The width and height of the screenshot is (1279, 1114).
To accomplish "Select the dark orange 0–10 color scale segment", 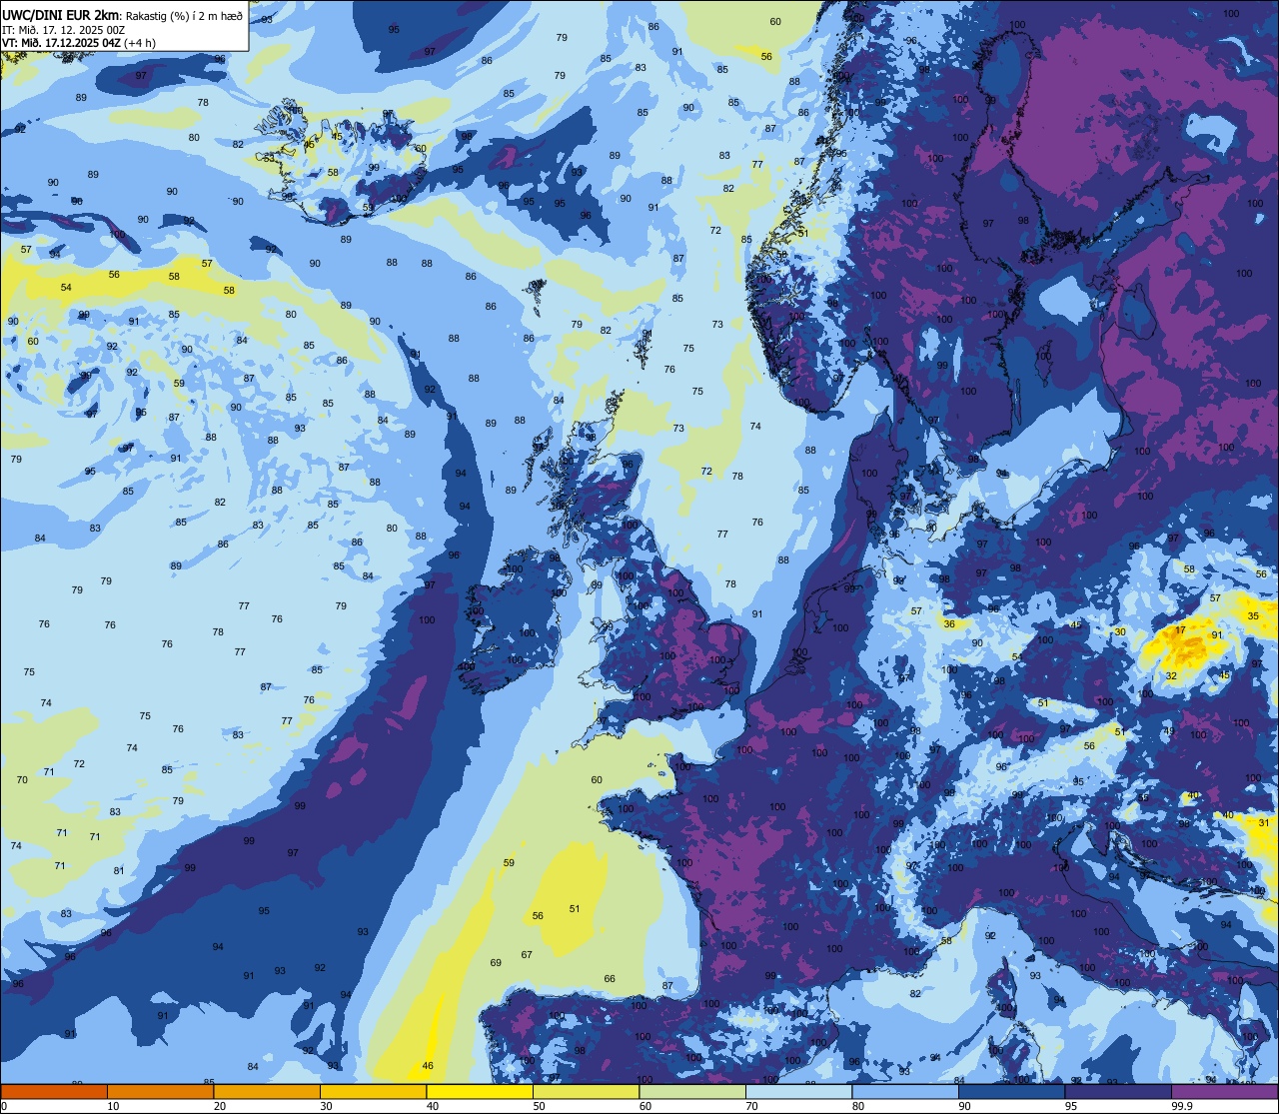I will coord(54,1091).
